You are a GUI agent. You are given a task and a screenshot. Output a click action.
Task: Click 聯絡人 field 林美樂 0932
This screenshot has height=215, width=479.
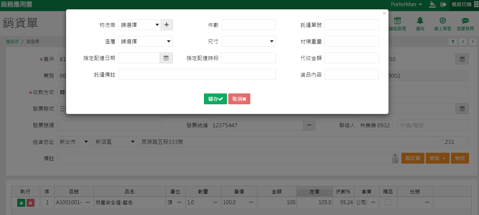coord(375,125)
